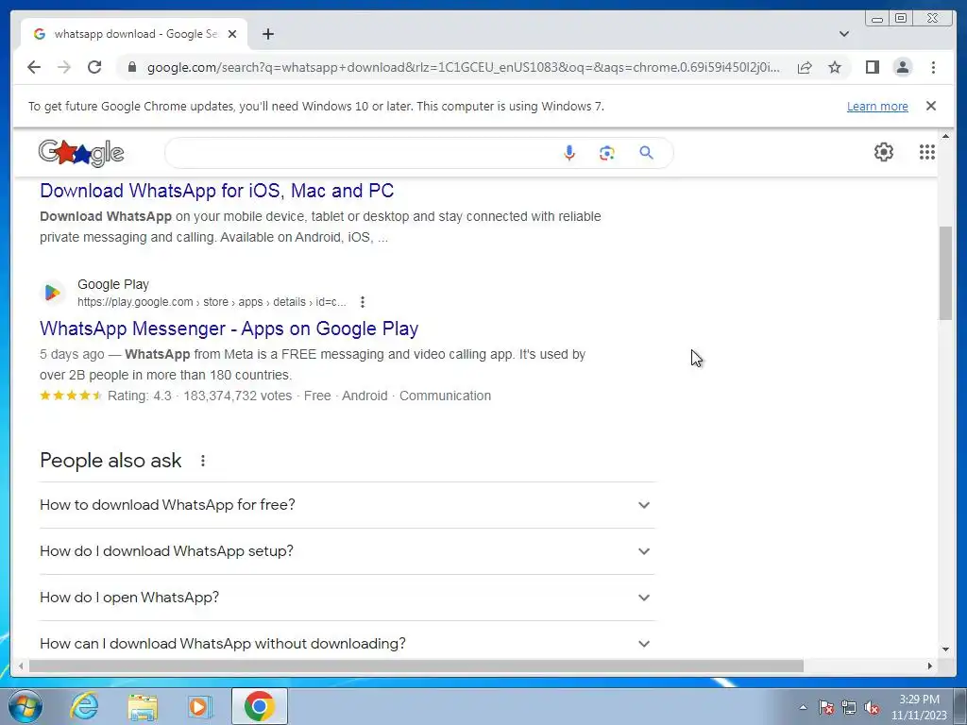Image resolution: width=967 pixels, height=725 pixels.
Task: Click the scroll right arrow
Action: (x=930, y=666)
